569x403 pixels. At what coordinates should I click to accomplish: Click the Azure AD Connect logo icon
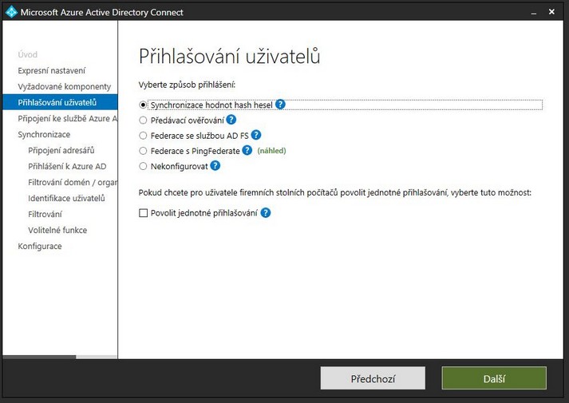coord(11,12)
